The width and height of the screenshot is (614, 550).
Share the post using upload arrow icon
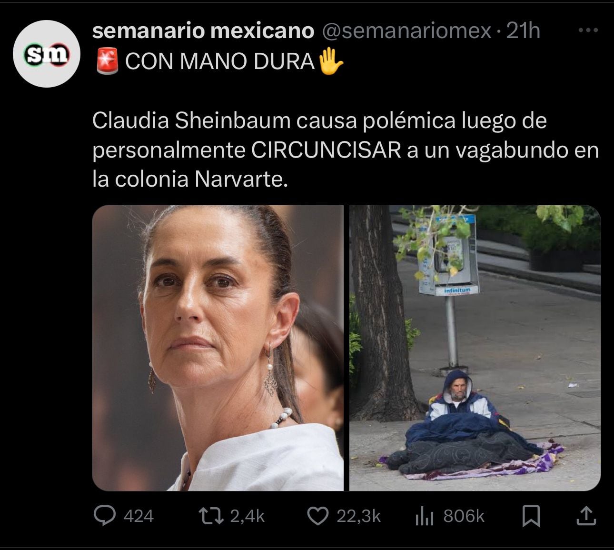click(x=586, y=516)
